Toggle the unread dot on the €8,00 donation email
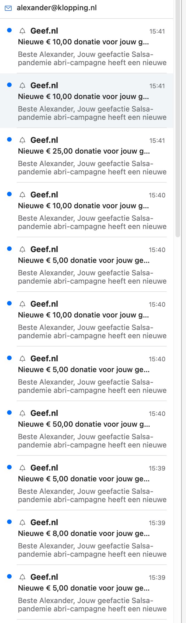The height and width of the screenshot is (623, 186). pyautogui.click(x=9, y=522)
